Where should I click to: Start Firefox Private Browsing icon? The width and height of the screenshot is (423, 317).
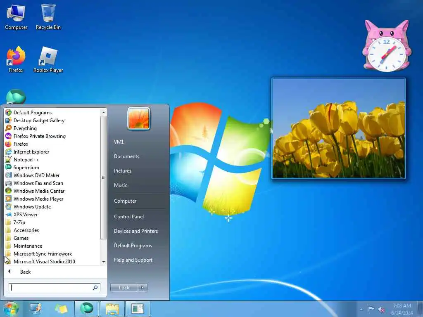(8, 136)
